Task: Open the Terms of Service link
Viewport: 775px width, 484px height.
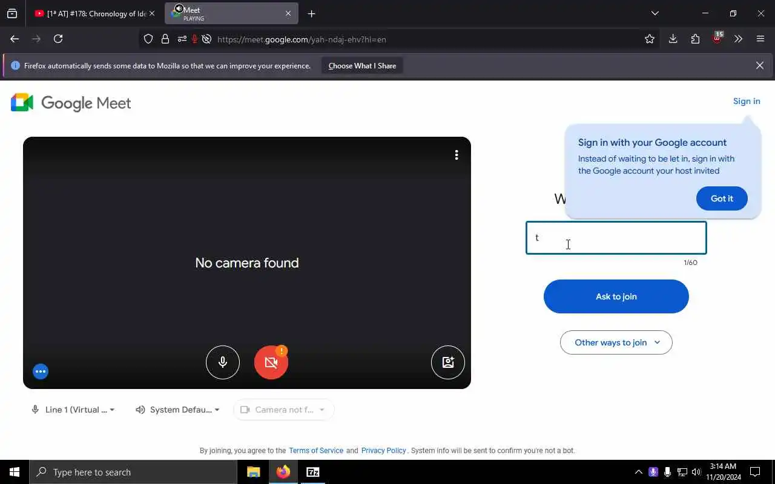Action: pyautogui.click(x=316, y=451)
